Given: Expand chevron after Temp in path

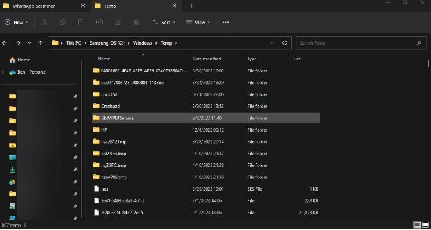Looking at the screenshot, I should (x=176, y=43).
